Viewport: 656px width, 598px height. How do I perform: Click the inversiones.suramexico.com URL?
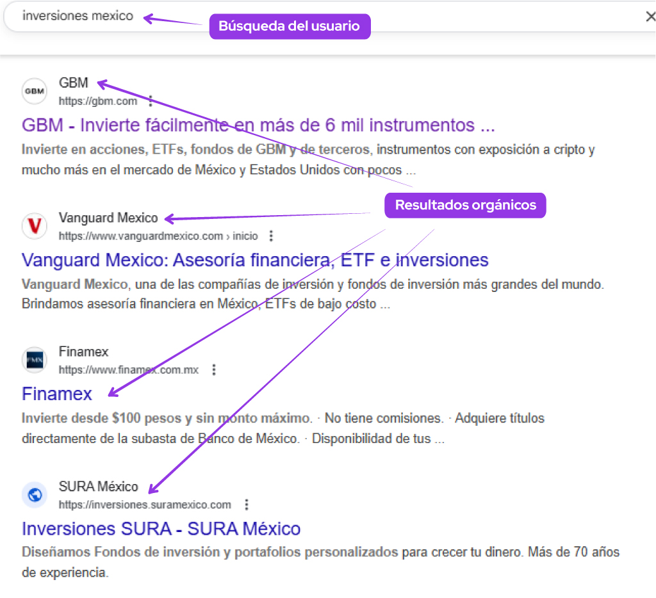coord(145,505)
